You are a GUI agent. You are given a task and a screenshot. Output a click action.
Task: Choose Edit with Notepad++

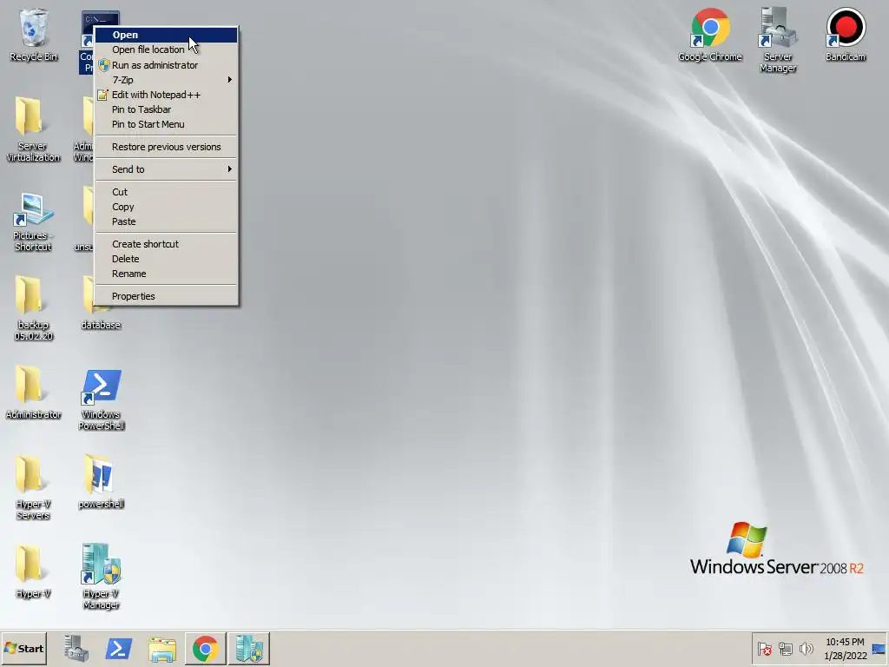coord(166,95)
